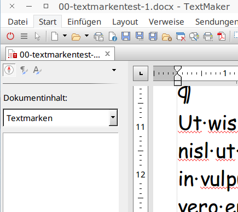Click the red power quit icon

[x=10, y=36]
